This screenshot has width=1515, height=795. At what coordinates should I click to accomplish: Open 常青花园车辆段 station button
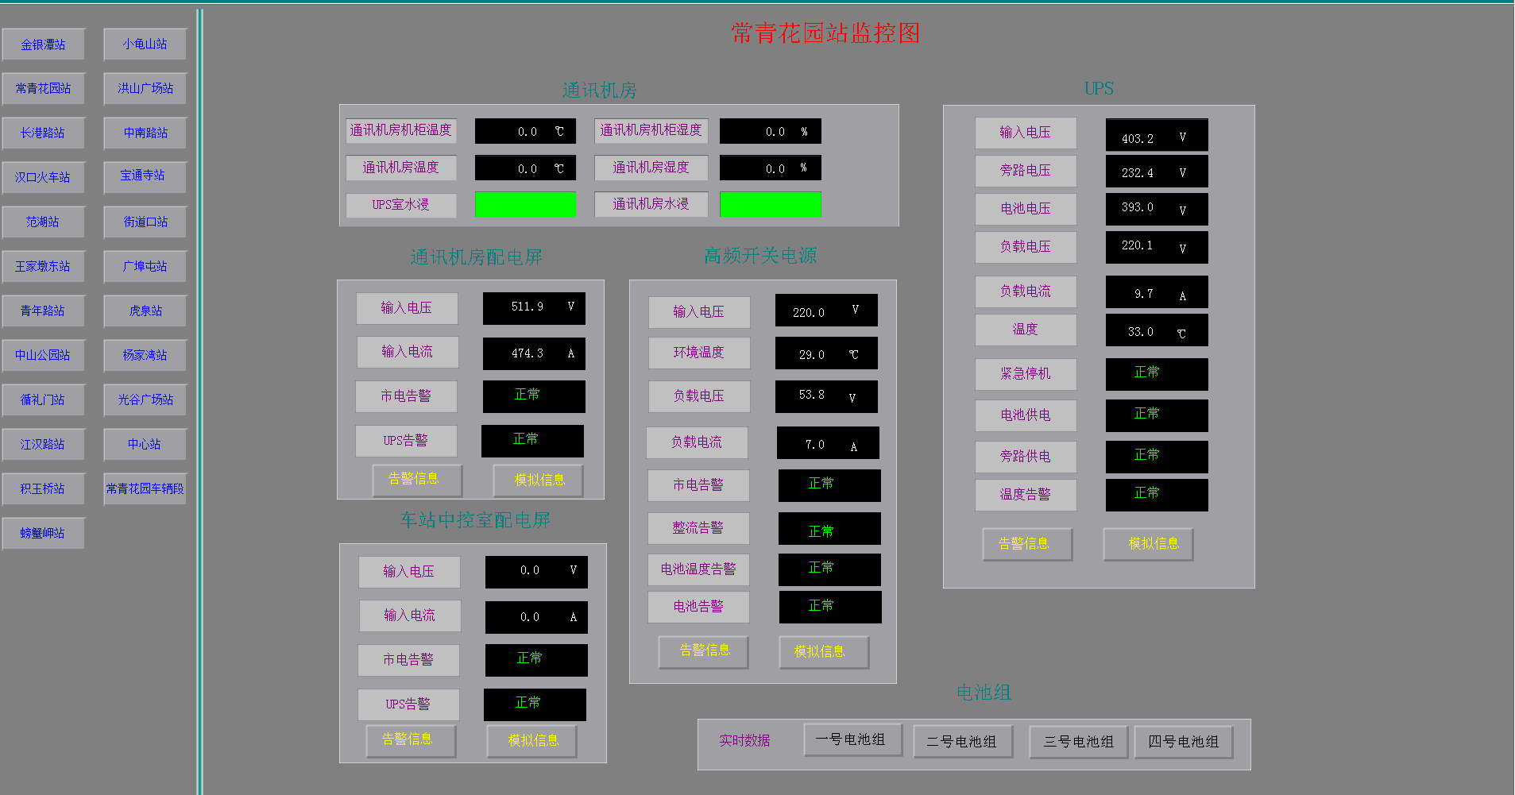tap(145, 489)
